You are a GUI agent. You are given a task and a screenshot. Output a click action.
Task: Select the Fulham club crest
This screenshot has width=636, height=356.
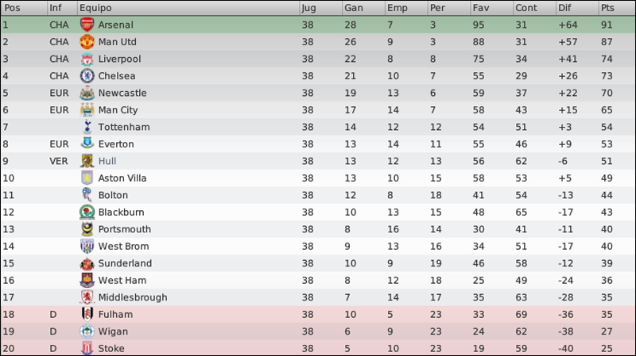[87, 314]
